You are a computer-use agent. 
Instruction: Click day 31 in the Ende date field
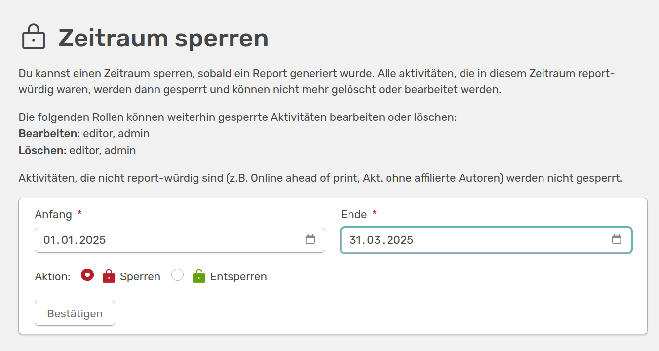click(355, 240)
